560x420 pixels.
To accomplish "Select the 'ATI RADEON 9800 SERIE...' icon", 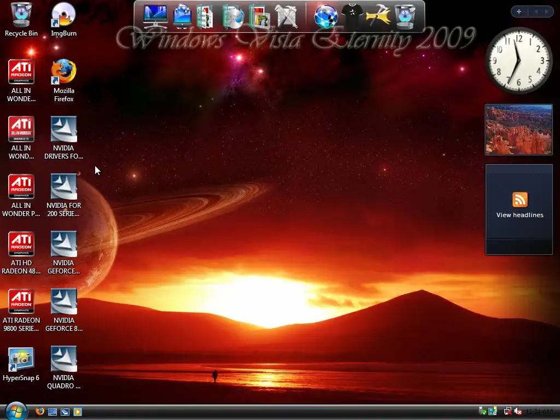I will pyautogui.click(x=21, y=311).
